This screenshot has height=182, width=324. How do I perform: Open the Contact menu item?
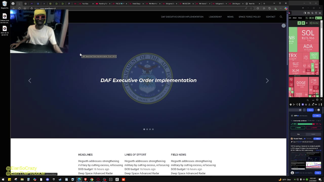coord(271,17)
